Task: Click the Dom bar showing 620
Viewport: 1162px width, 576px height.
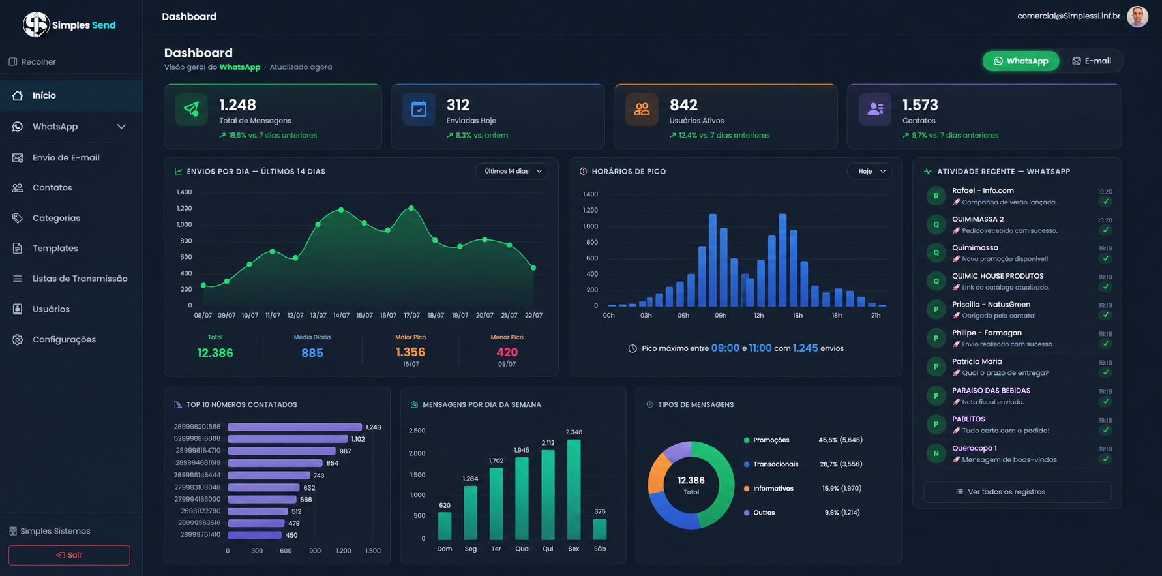Action: 445,526
